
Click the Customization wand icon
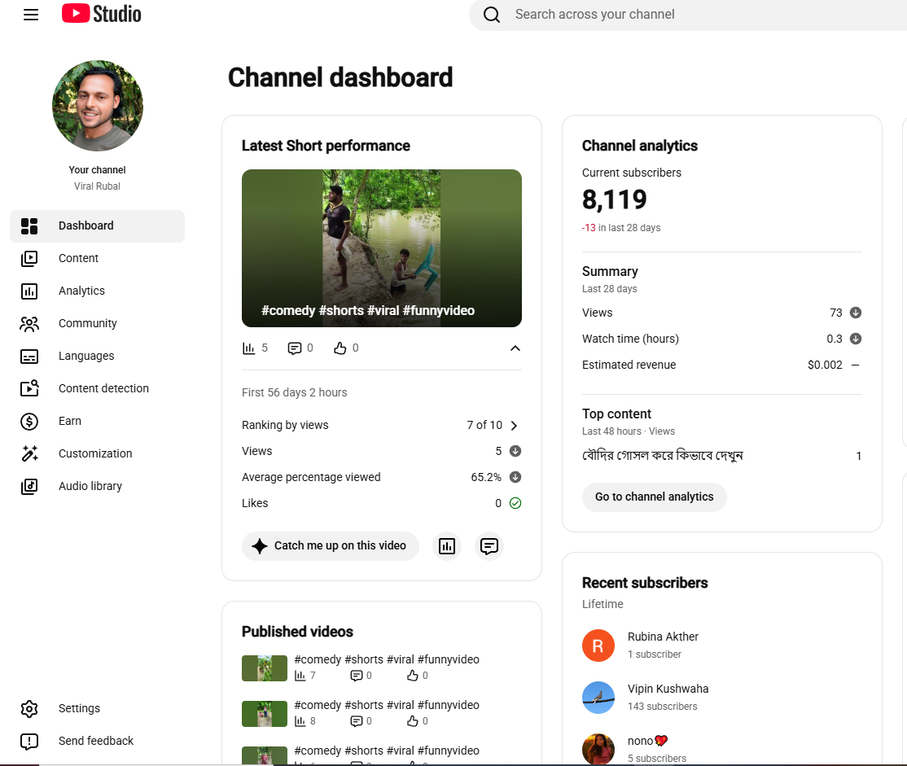click(29, 453)
